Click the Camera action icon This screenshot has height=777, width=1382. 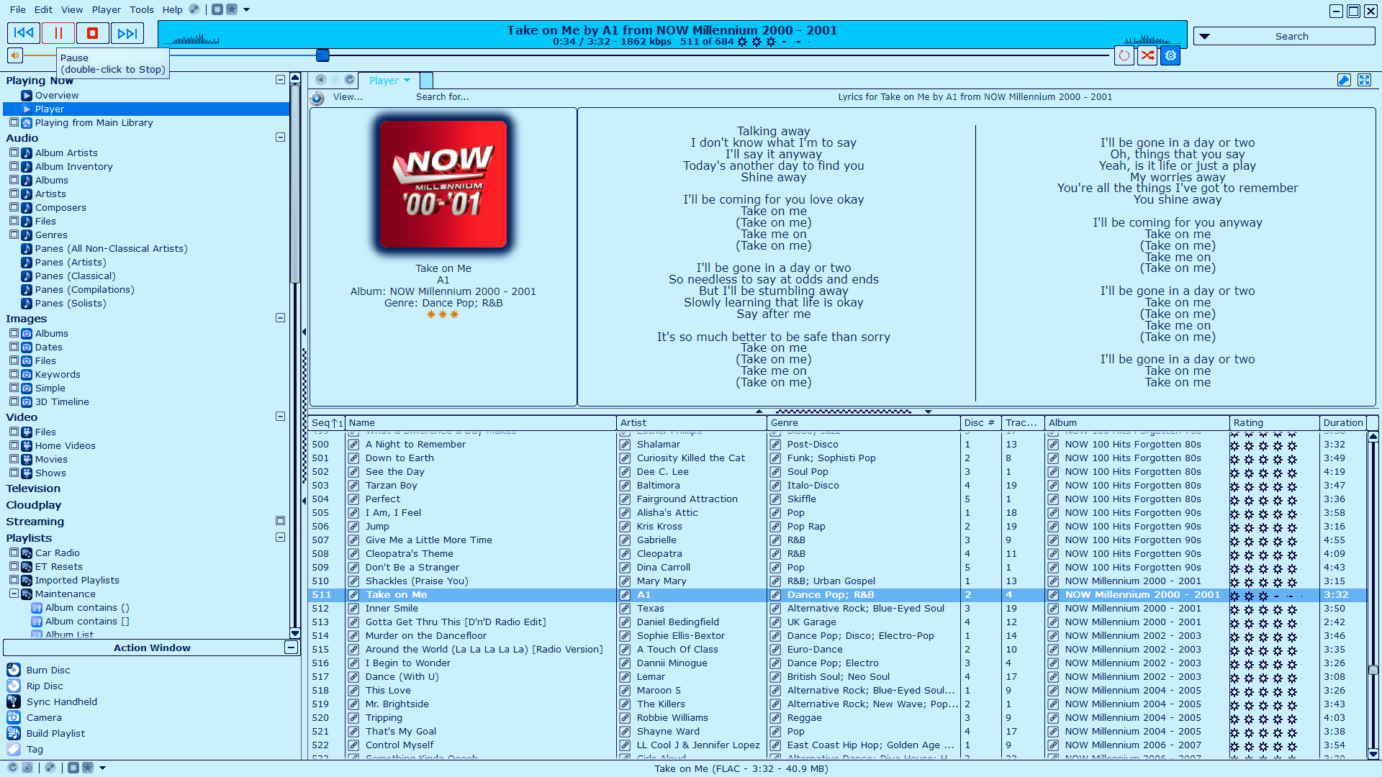[x=14, y=717]
